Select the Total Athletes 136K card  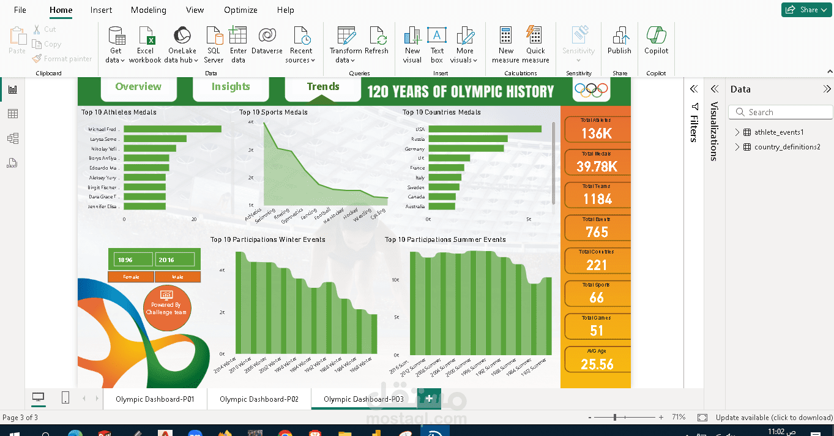pos(596,129)
